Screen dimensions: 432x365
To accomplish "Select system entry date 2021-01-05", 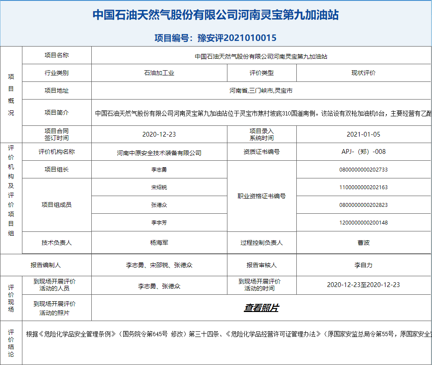I will coord(364,134).
